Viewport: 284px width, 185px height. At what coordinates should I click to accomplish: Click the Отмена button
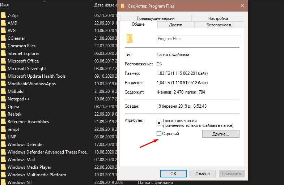click(x=203, y=173)
